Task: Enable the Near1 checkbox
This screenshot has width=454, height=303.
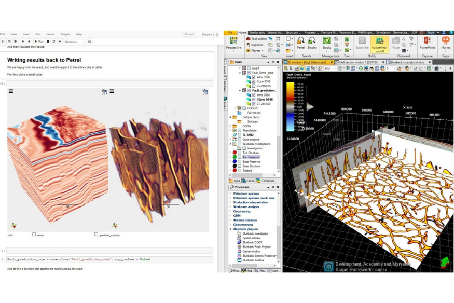Action: click(249, 68)
